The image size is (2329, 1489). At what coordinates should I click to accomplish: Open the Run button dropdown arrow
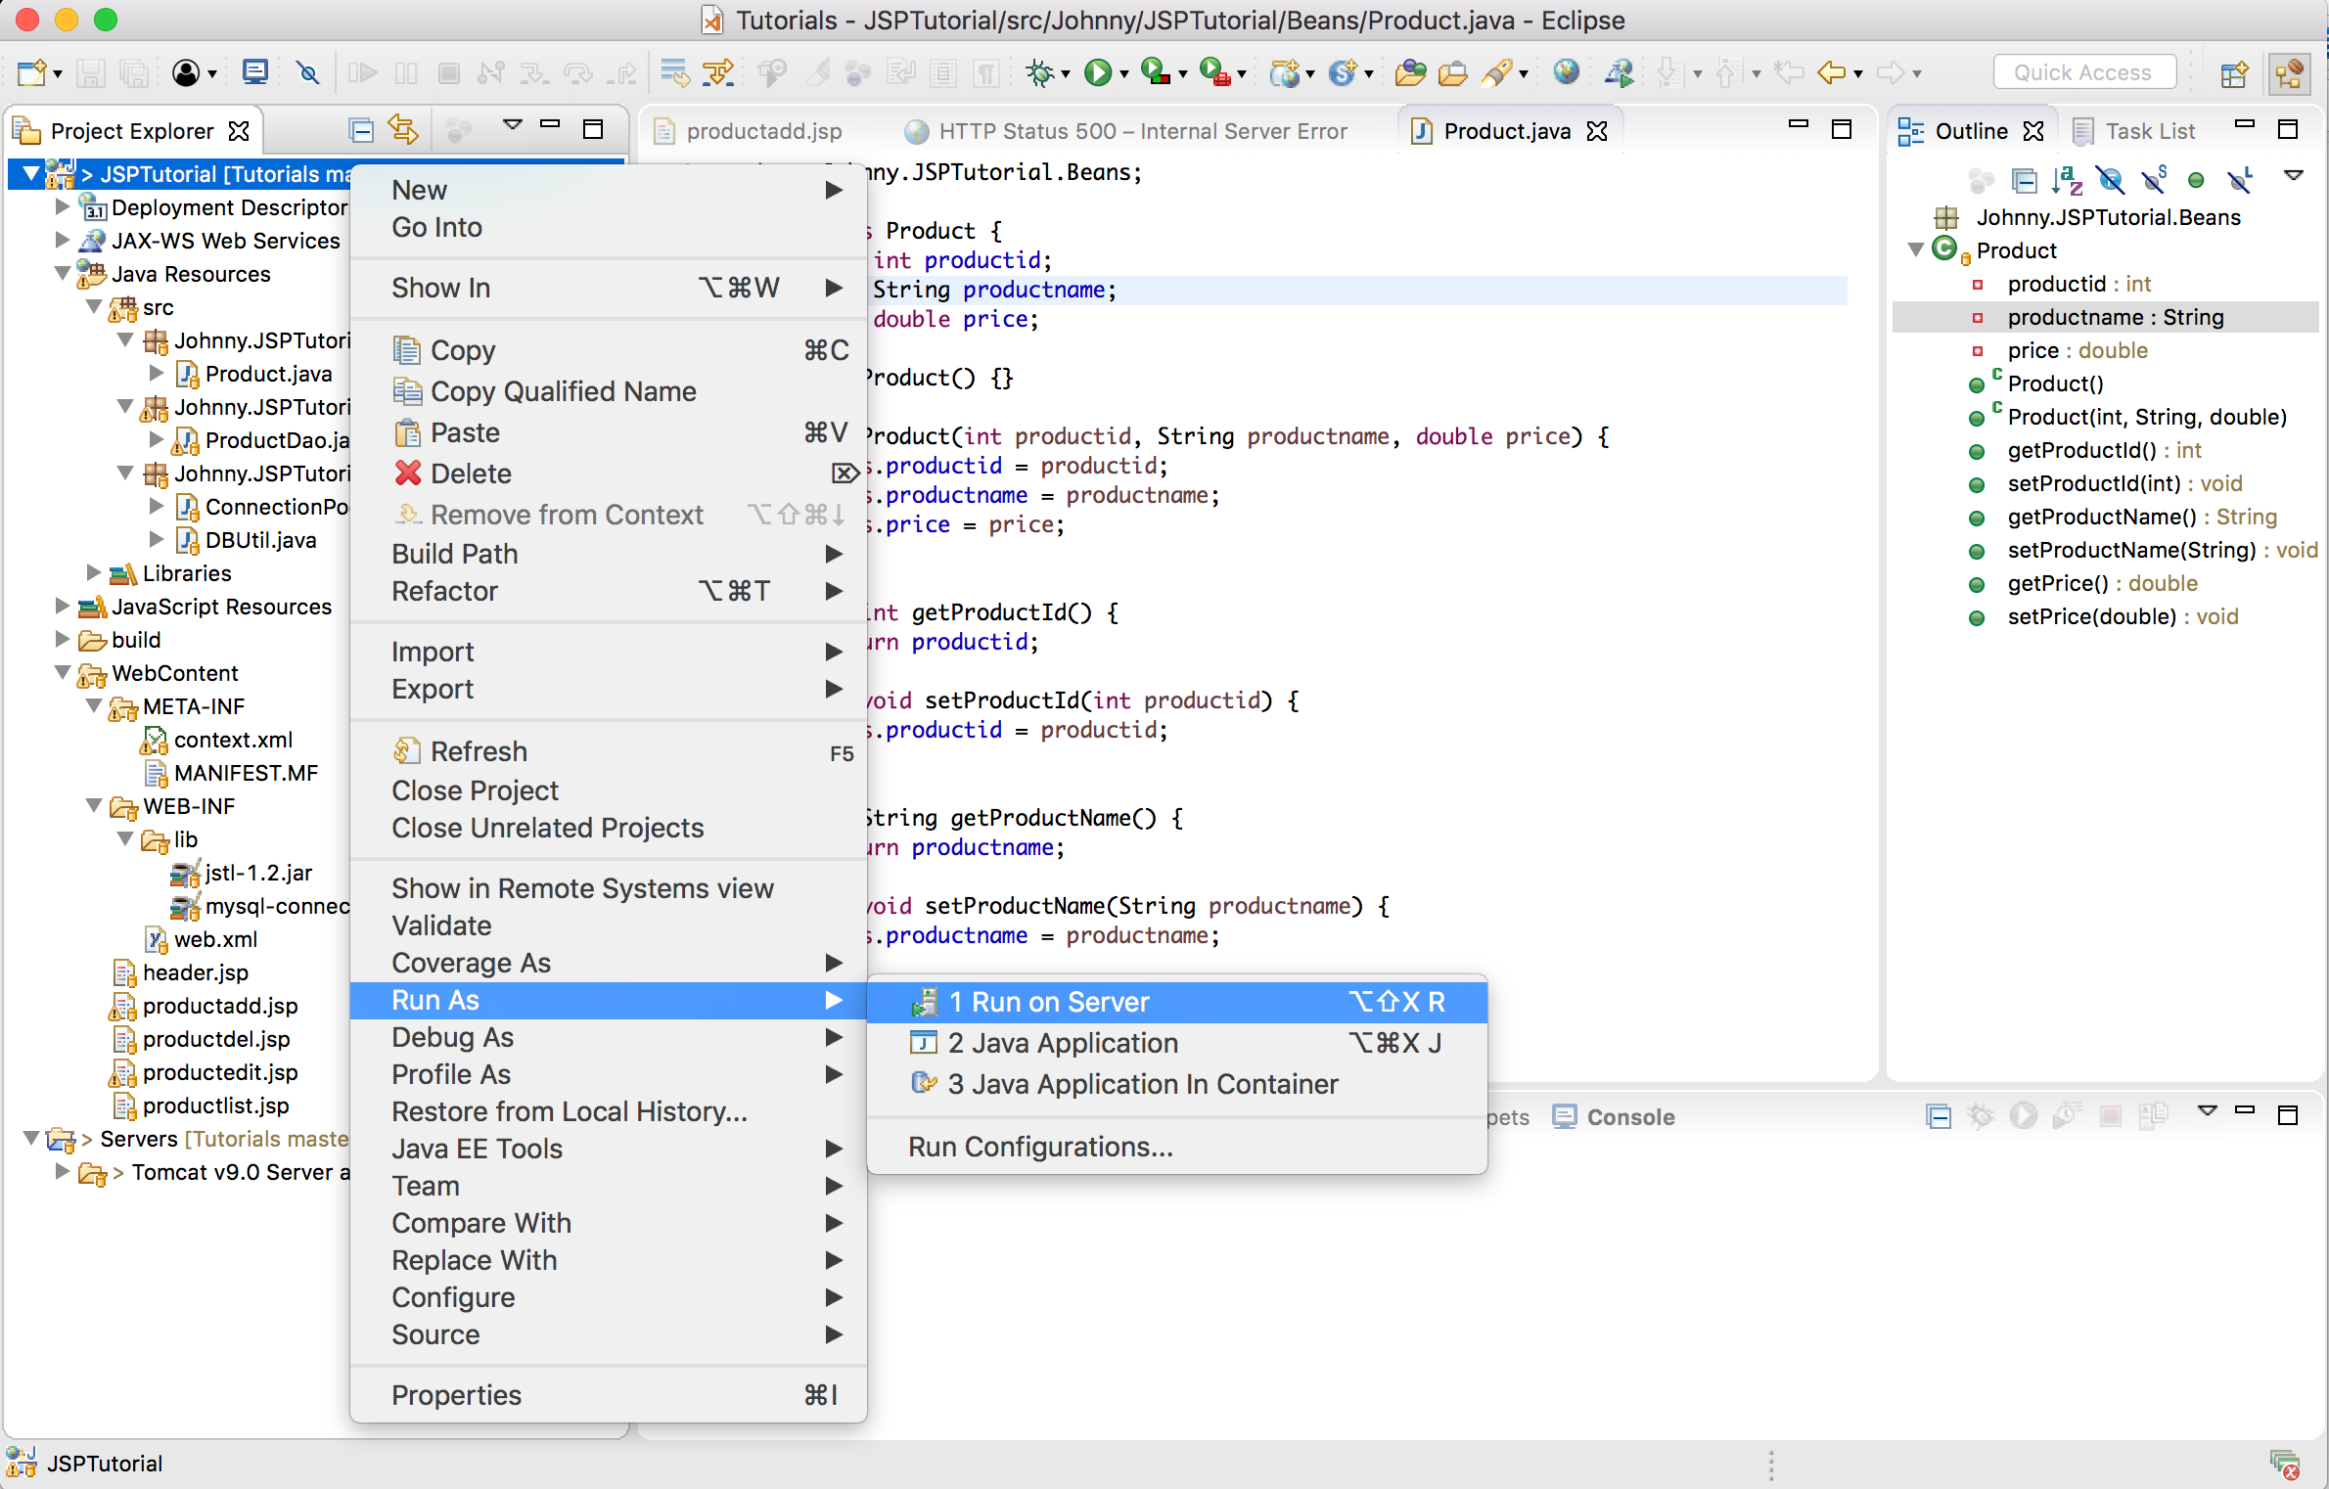tap(1124, 74)
